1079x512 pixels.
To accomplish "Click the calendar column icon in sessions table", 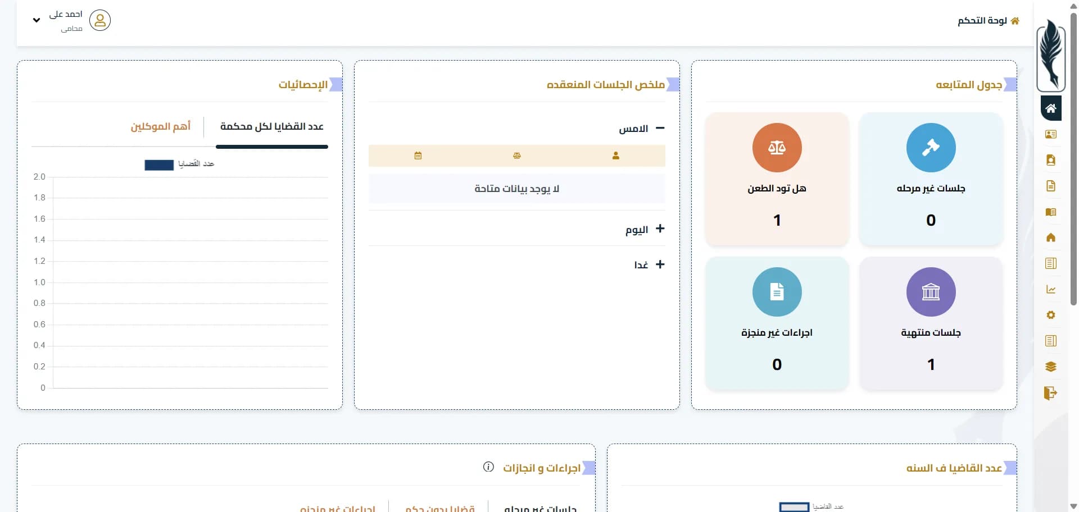I will coord(418,156).
